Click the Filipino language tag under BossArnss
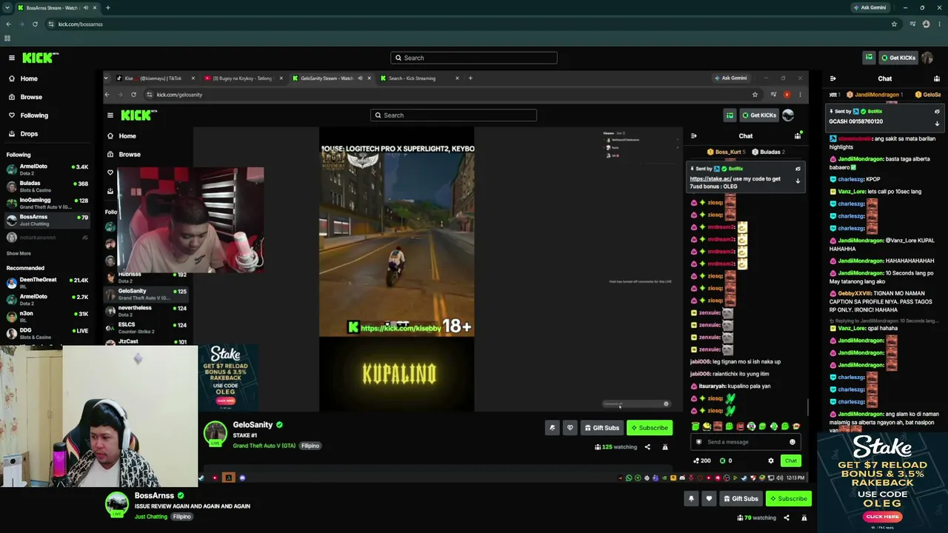Image resolution: width=948 pixels, height=533 pixels. (182, 517)
